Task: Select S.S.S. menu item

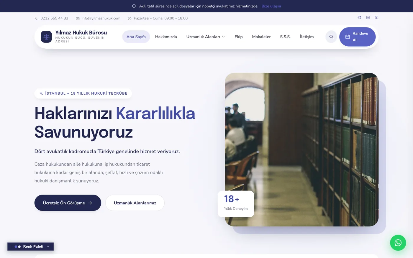Action: pyautogui.click(x=285, y=37)
